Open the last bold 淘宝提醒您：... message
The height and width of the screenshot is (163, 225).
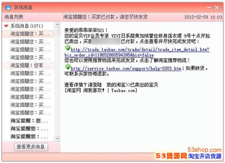[28, 137]
